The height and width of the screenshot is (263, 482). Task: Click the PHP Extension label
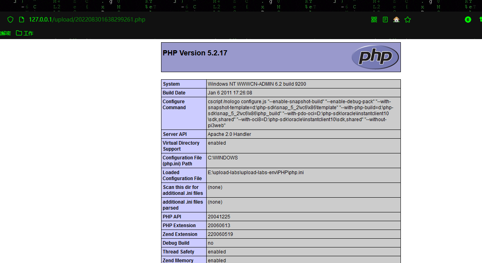click(x=180, y=226)
